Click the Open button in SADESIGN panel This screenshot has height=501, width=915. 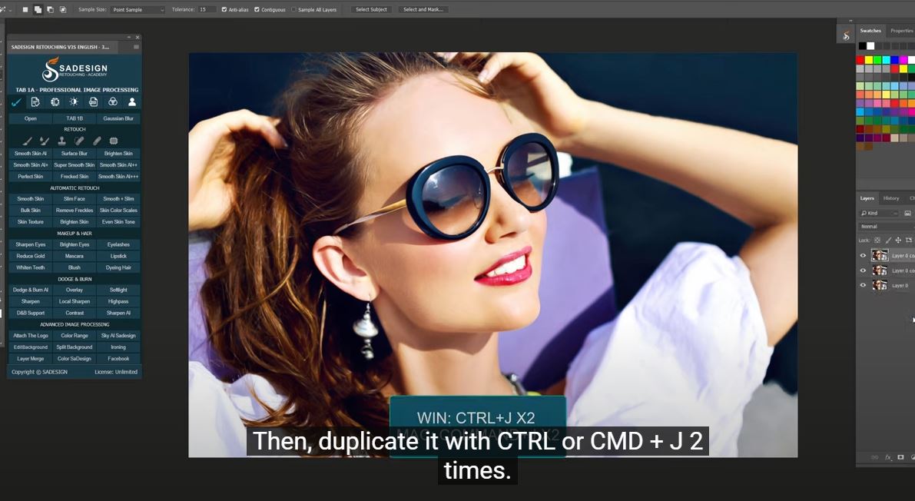[30, 118]
